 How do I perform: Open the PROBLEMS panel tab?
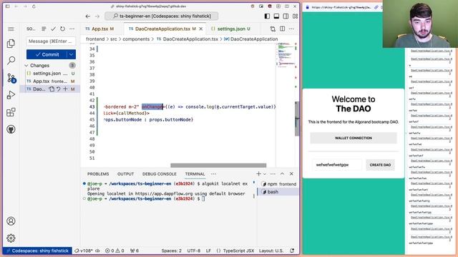click(98, 174)
